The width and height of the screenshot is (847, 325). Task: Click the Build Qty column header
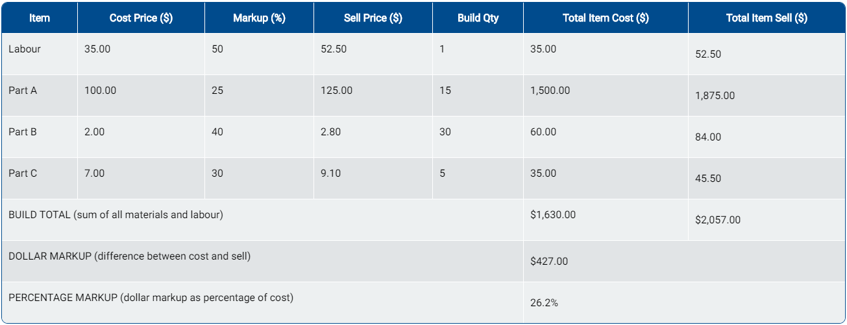(x=478, y=18)
